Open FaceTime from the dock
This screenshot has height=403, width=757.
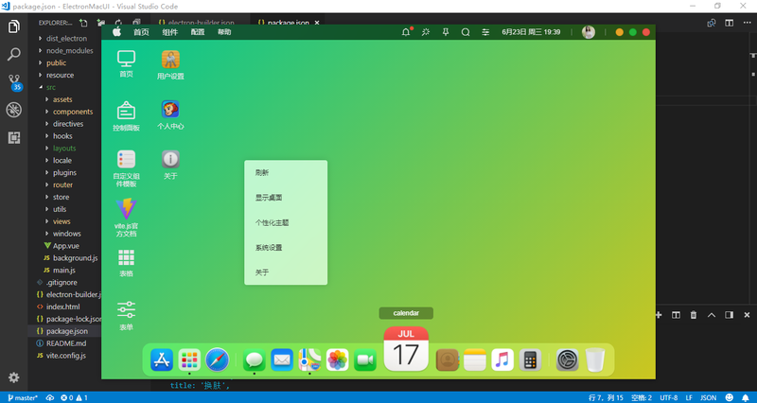(x=365, y=360)
